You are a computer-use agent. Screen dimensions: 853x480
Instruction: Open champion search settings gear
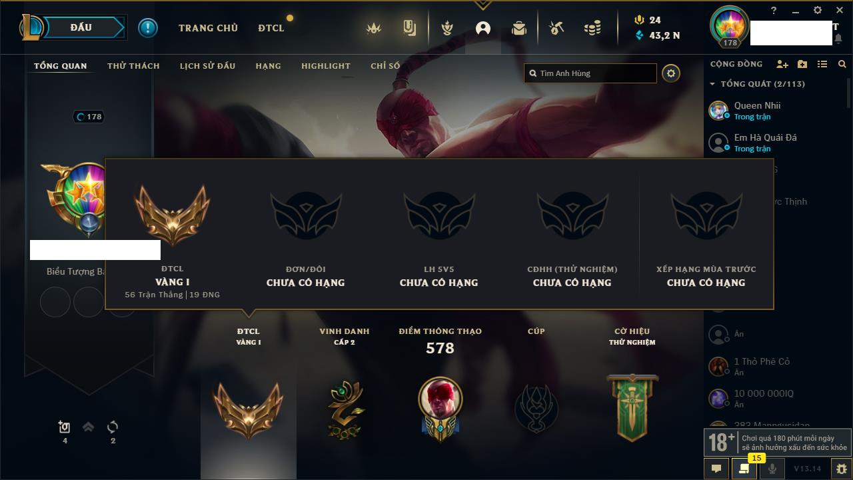coord(671,73)
